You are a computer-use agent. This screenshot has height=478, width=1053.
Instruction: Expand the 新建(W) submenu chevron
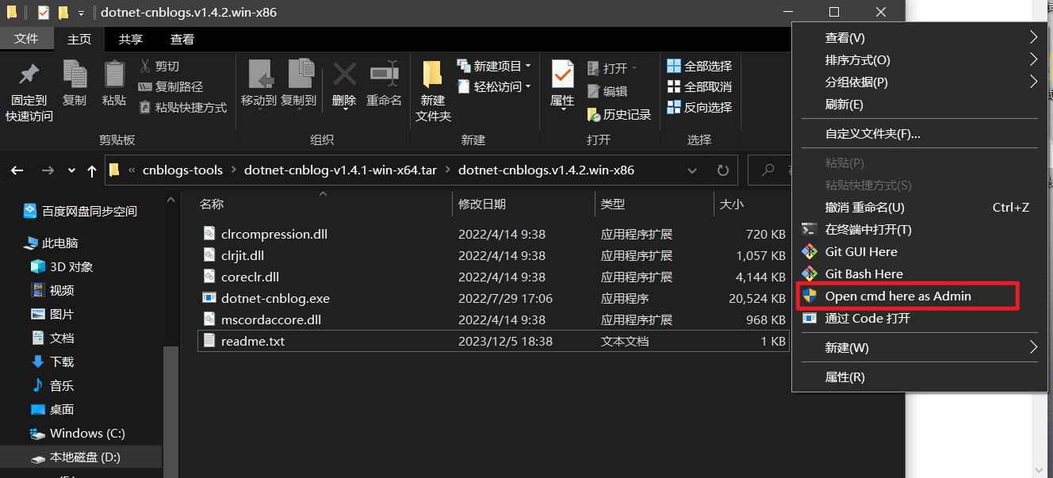click(x=1034, y=347)
